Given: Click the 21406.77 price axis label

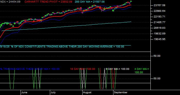Looking at the screenshot, I should coord(159,22).
